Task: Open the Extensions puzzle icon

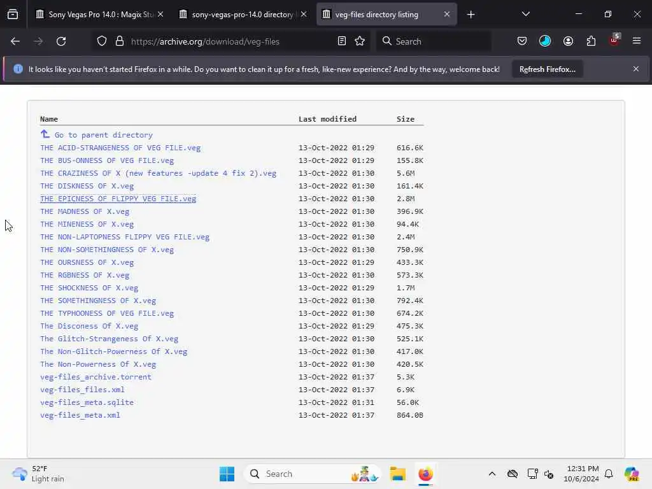Action: [592, 41]
